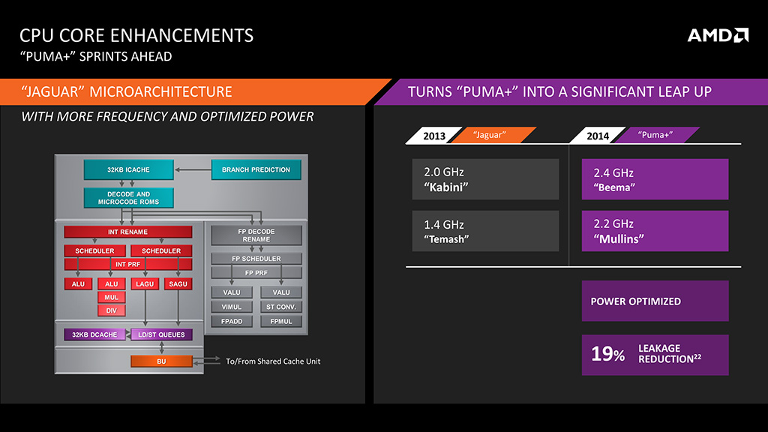Select the SAGU unit box
Image resolution: width=768 pixels, height=432 pixels.
pyautogui.click(x=178, y=283)
